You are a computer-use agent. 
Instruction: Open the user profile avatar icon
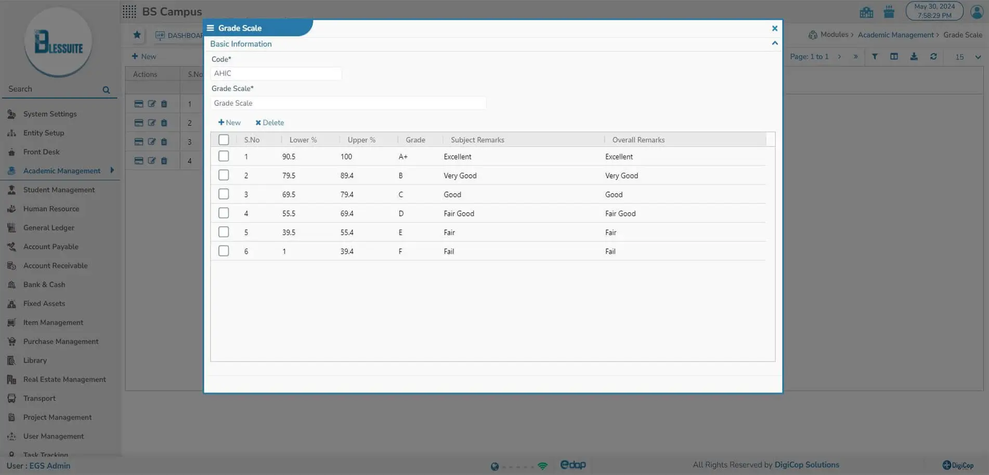(x=977, y=11)
